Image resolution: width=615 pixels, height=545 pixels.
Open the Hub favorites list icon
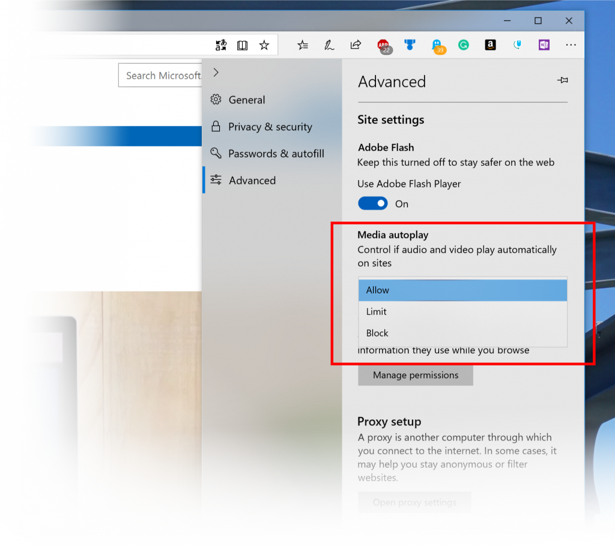click(303, 44)
